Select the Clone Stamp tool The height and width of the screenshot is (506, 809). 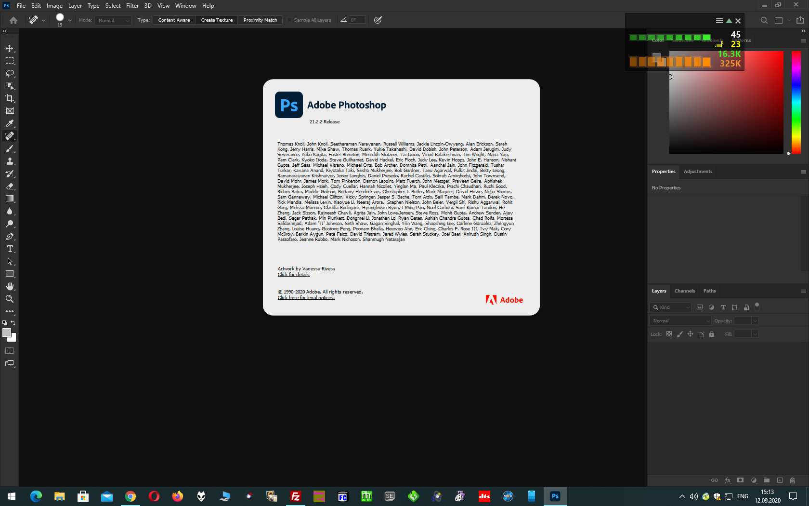[10, 161]
